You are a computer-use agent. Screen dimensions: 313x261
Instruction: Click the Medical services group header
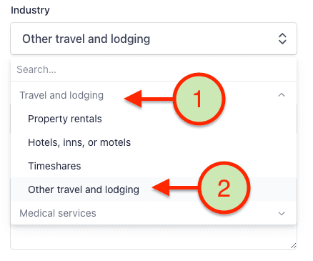point(58,213)
